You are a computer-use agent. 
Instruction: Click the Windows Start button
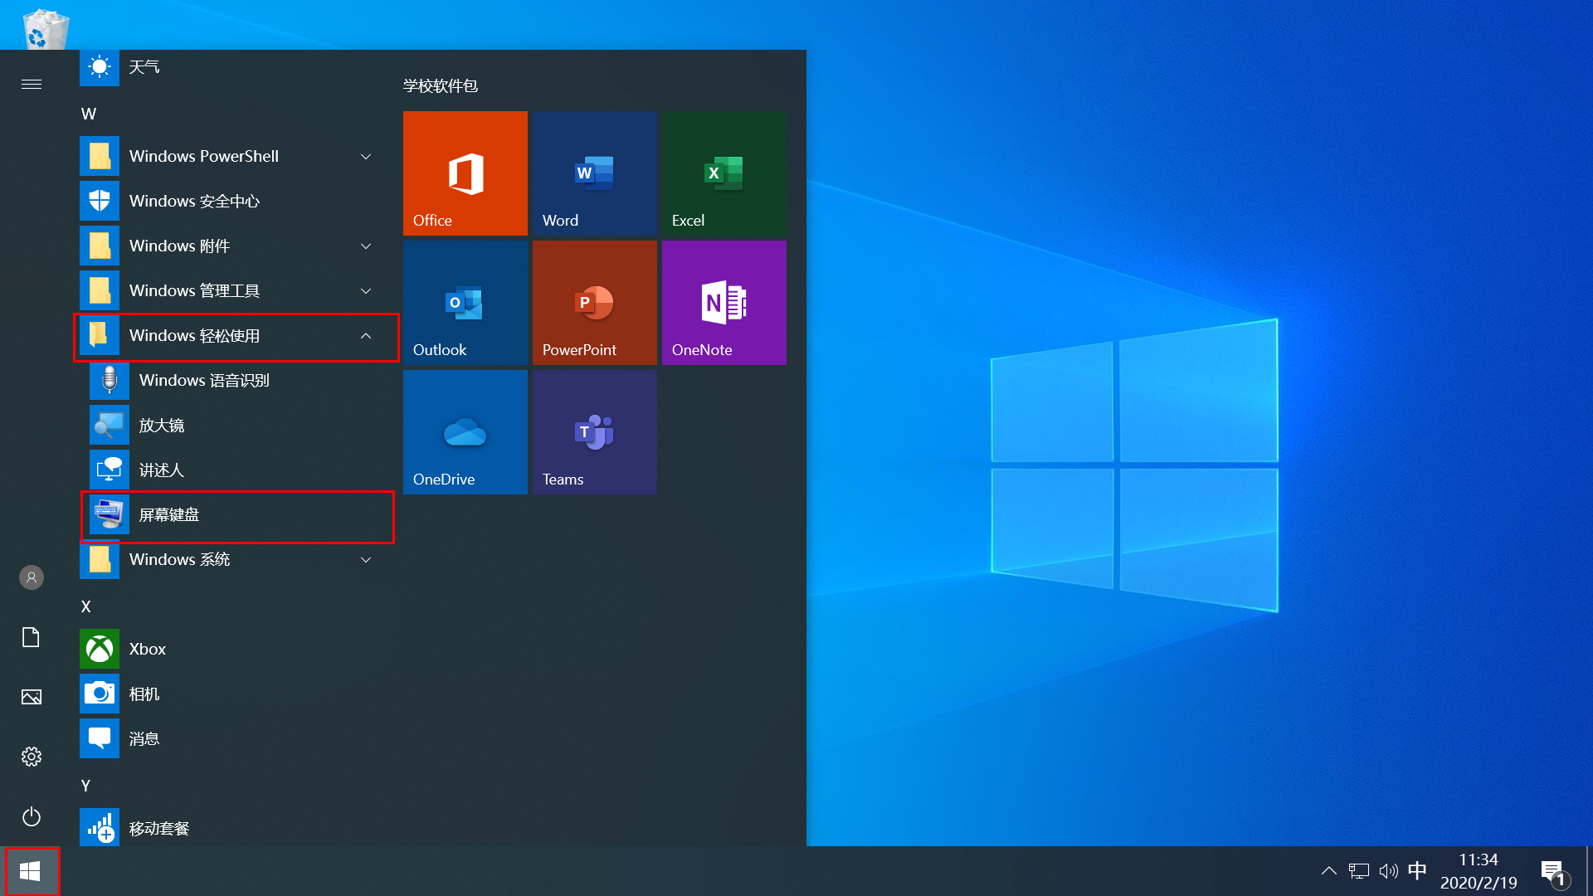coord(31,871)
